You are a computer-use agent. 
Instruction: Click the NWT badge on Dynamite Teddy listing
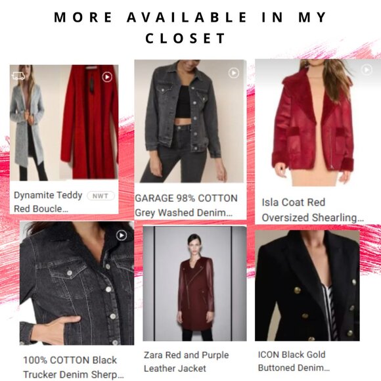pos(101,196)
